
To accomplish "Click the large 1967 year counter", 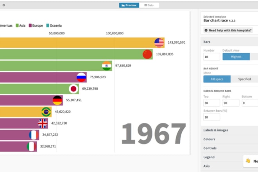I will pos(154,134).
